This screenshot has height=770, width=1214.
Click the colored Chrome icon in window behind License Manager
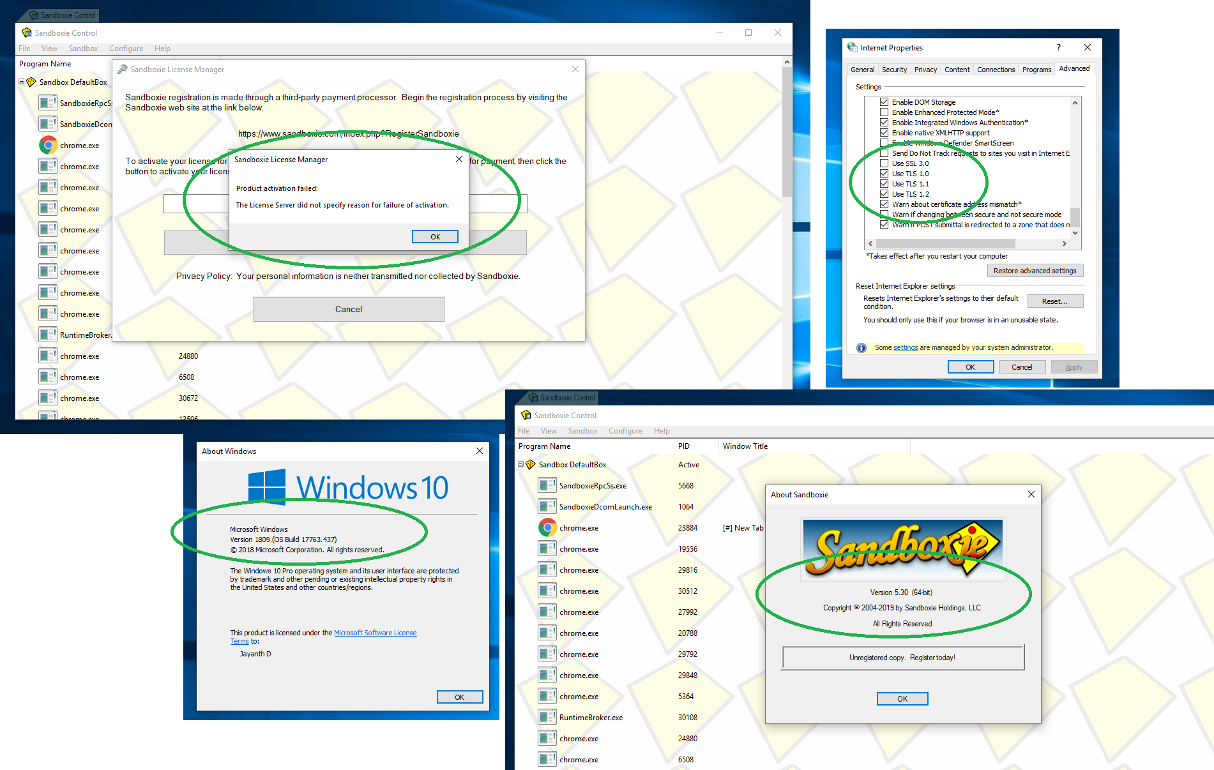tap(48, 145)
